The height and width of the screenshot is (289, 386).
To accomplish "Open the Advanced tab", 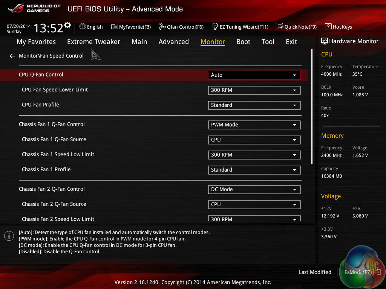I will tap(173, 42).
